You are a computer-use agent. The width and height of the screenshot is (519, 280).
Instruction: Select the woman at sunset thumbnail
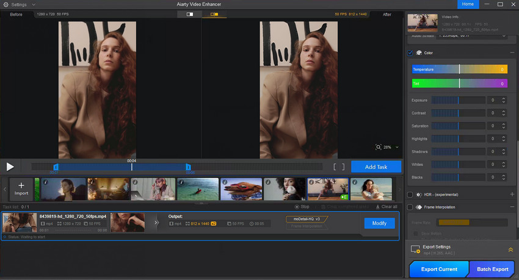coord(64,189)
